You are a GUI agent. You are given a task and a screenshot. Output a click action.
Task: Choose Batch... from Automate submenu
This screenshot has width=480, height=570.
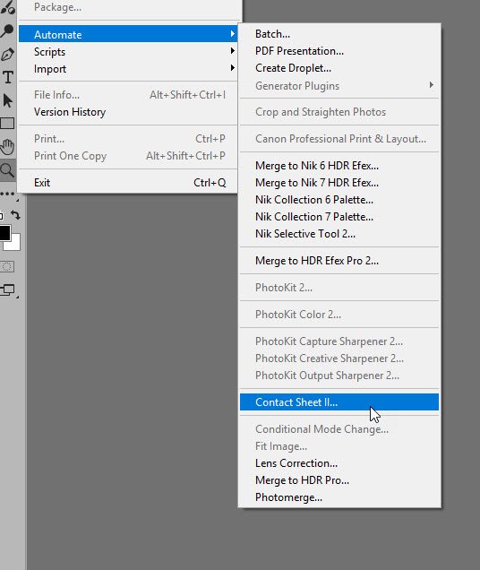coord(339,34)
